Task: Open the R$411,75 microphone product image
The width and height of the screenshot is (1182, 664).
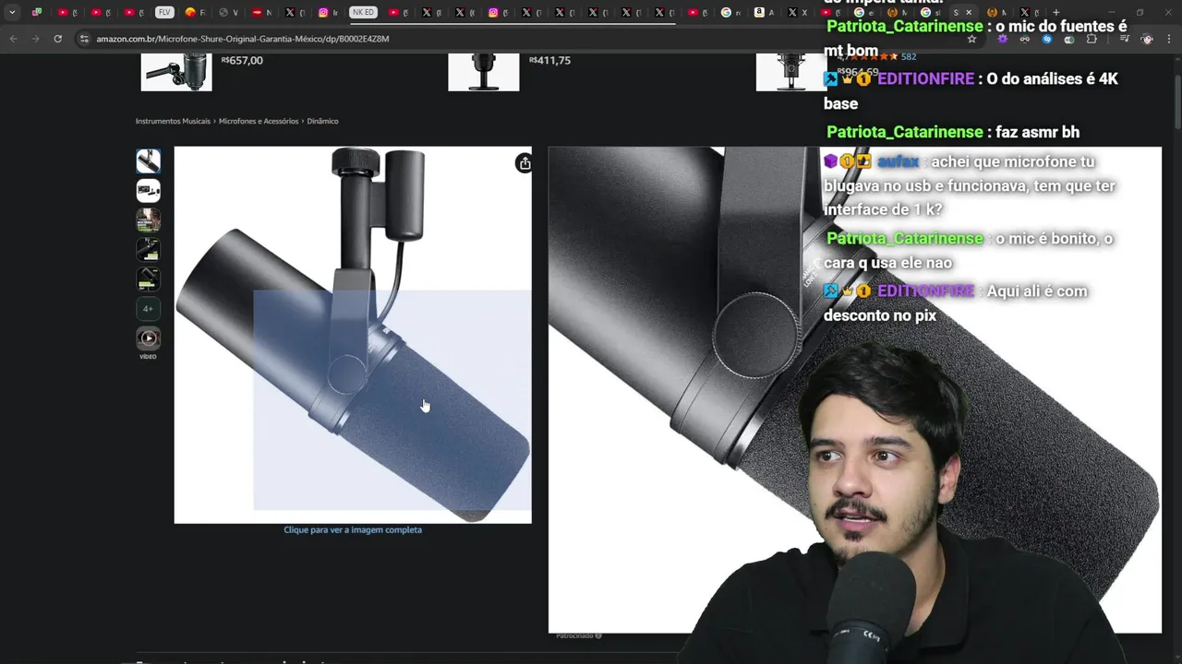Action: 484,72
